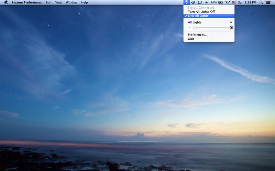Click the Sun 5:23 PM clock
This screenshot has width=275, height=171.
(x=247, y=2)
